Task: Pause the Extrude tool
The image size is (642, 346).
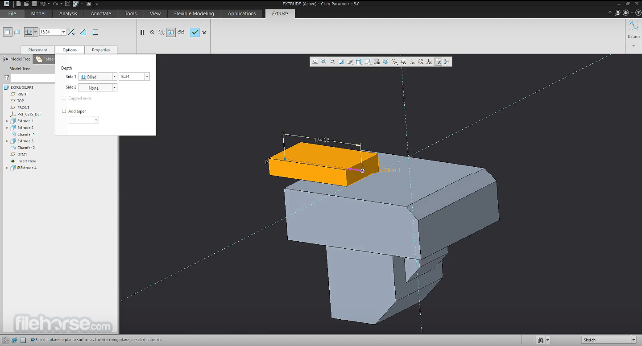Action: [142, 32]
